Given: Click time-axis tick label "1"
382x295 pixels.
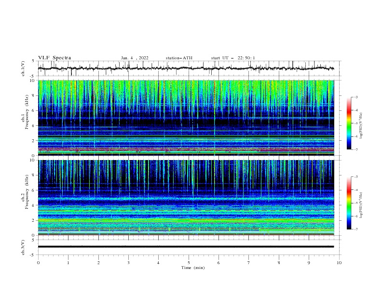Looking at the screenshot, I should tap(68, 263).
